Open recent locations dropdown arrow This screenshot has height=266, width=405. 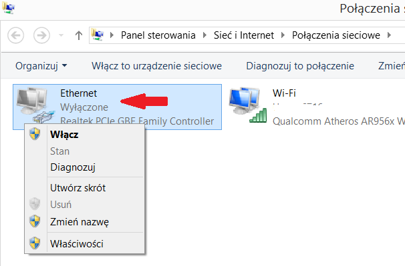[61, 35]
